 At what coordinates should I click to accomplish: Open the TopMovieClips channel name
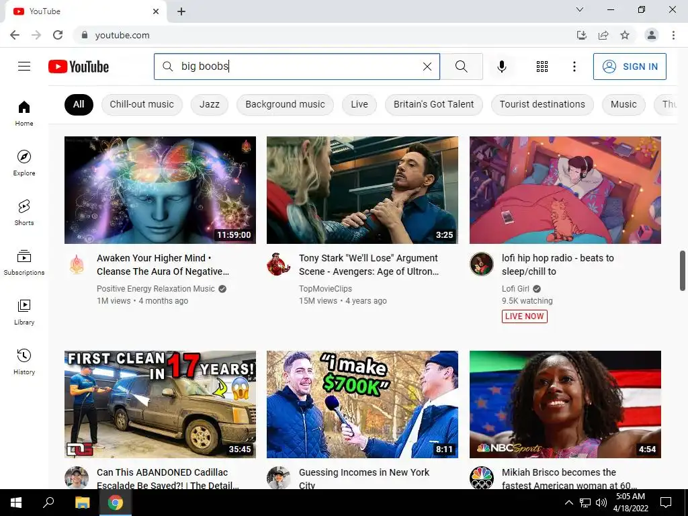point(325,289)
